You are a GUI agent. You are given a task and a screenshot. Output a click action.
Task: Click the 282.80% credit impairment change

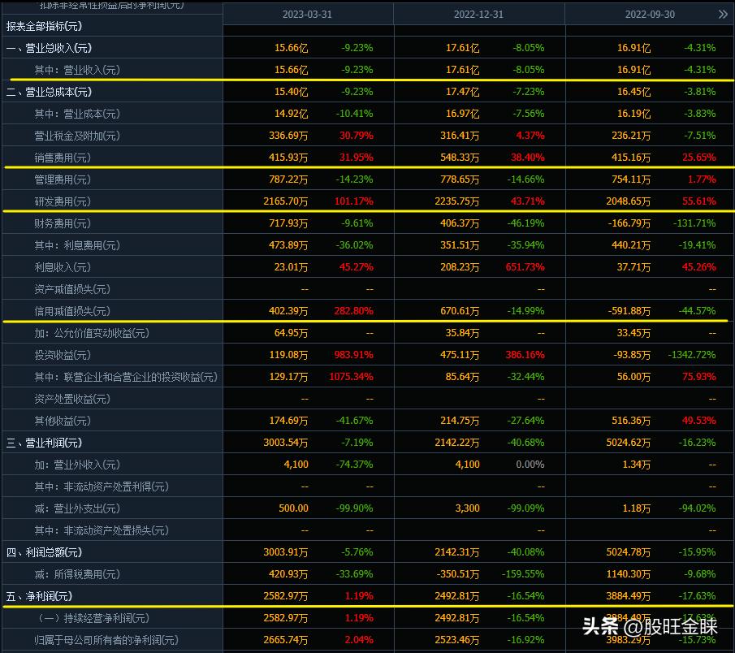354,311
